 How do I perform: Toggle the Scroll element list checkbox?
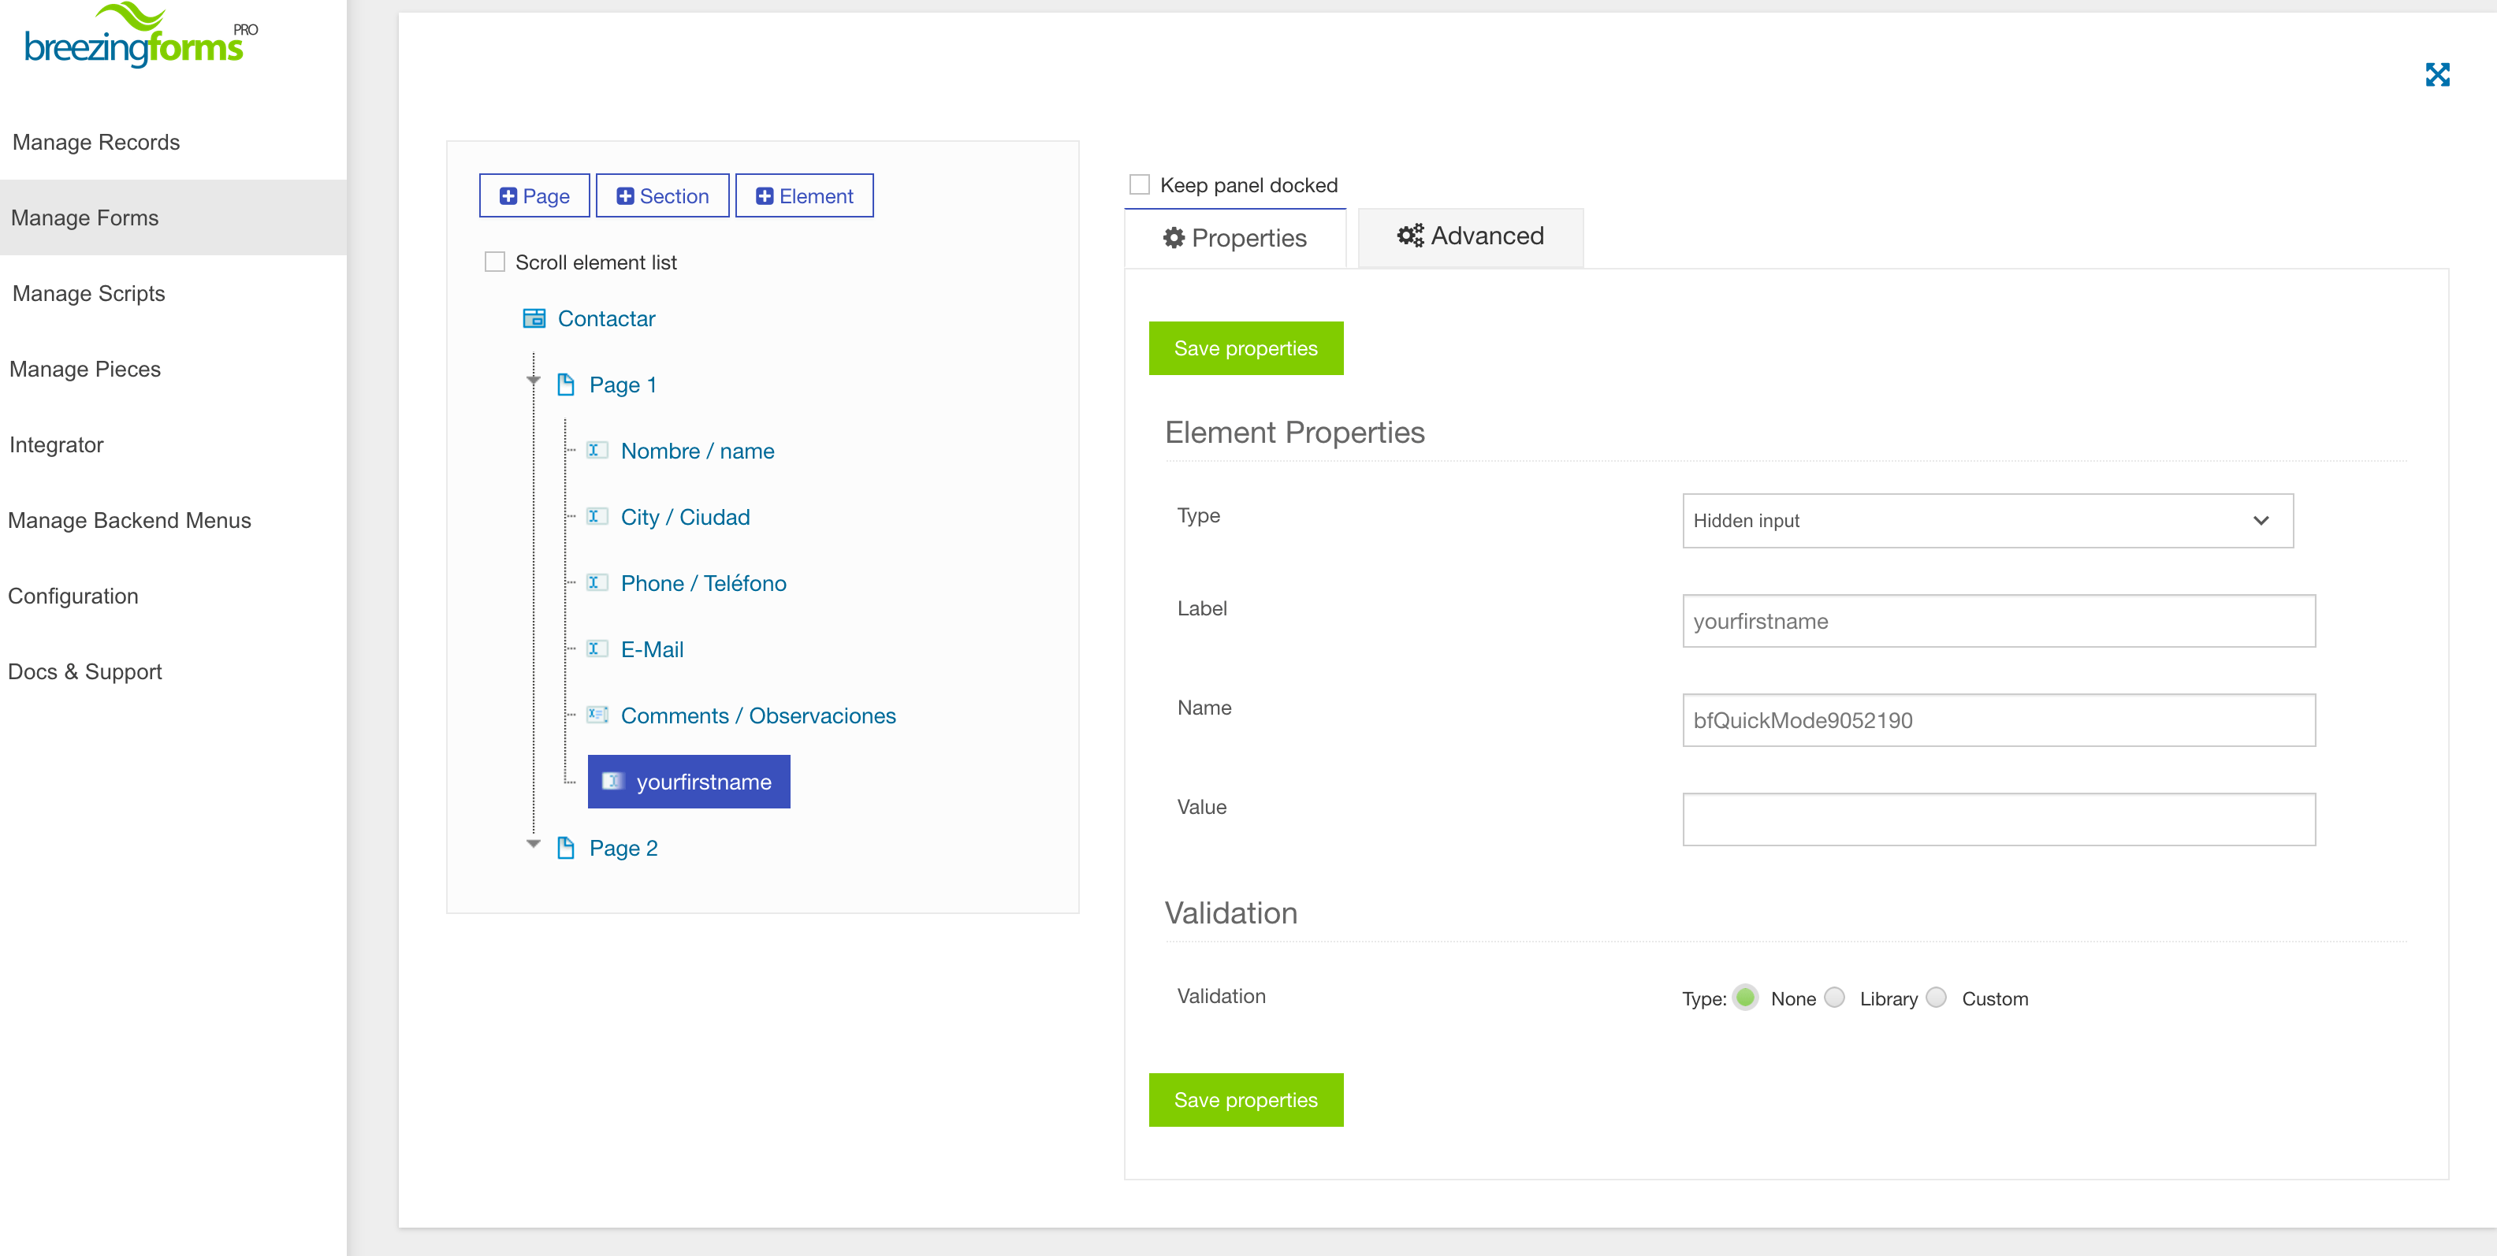tap(495, 262)
